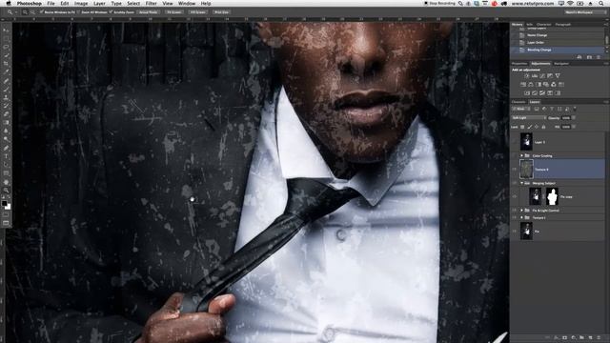This screenshot has width=610, height=343.
Task: Add a Levels adjustment
Action: tap(535, 76)
